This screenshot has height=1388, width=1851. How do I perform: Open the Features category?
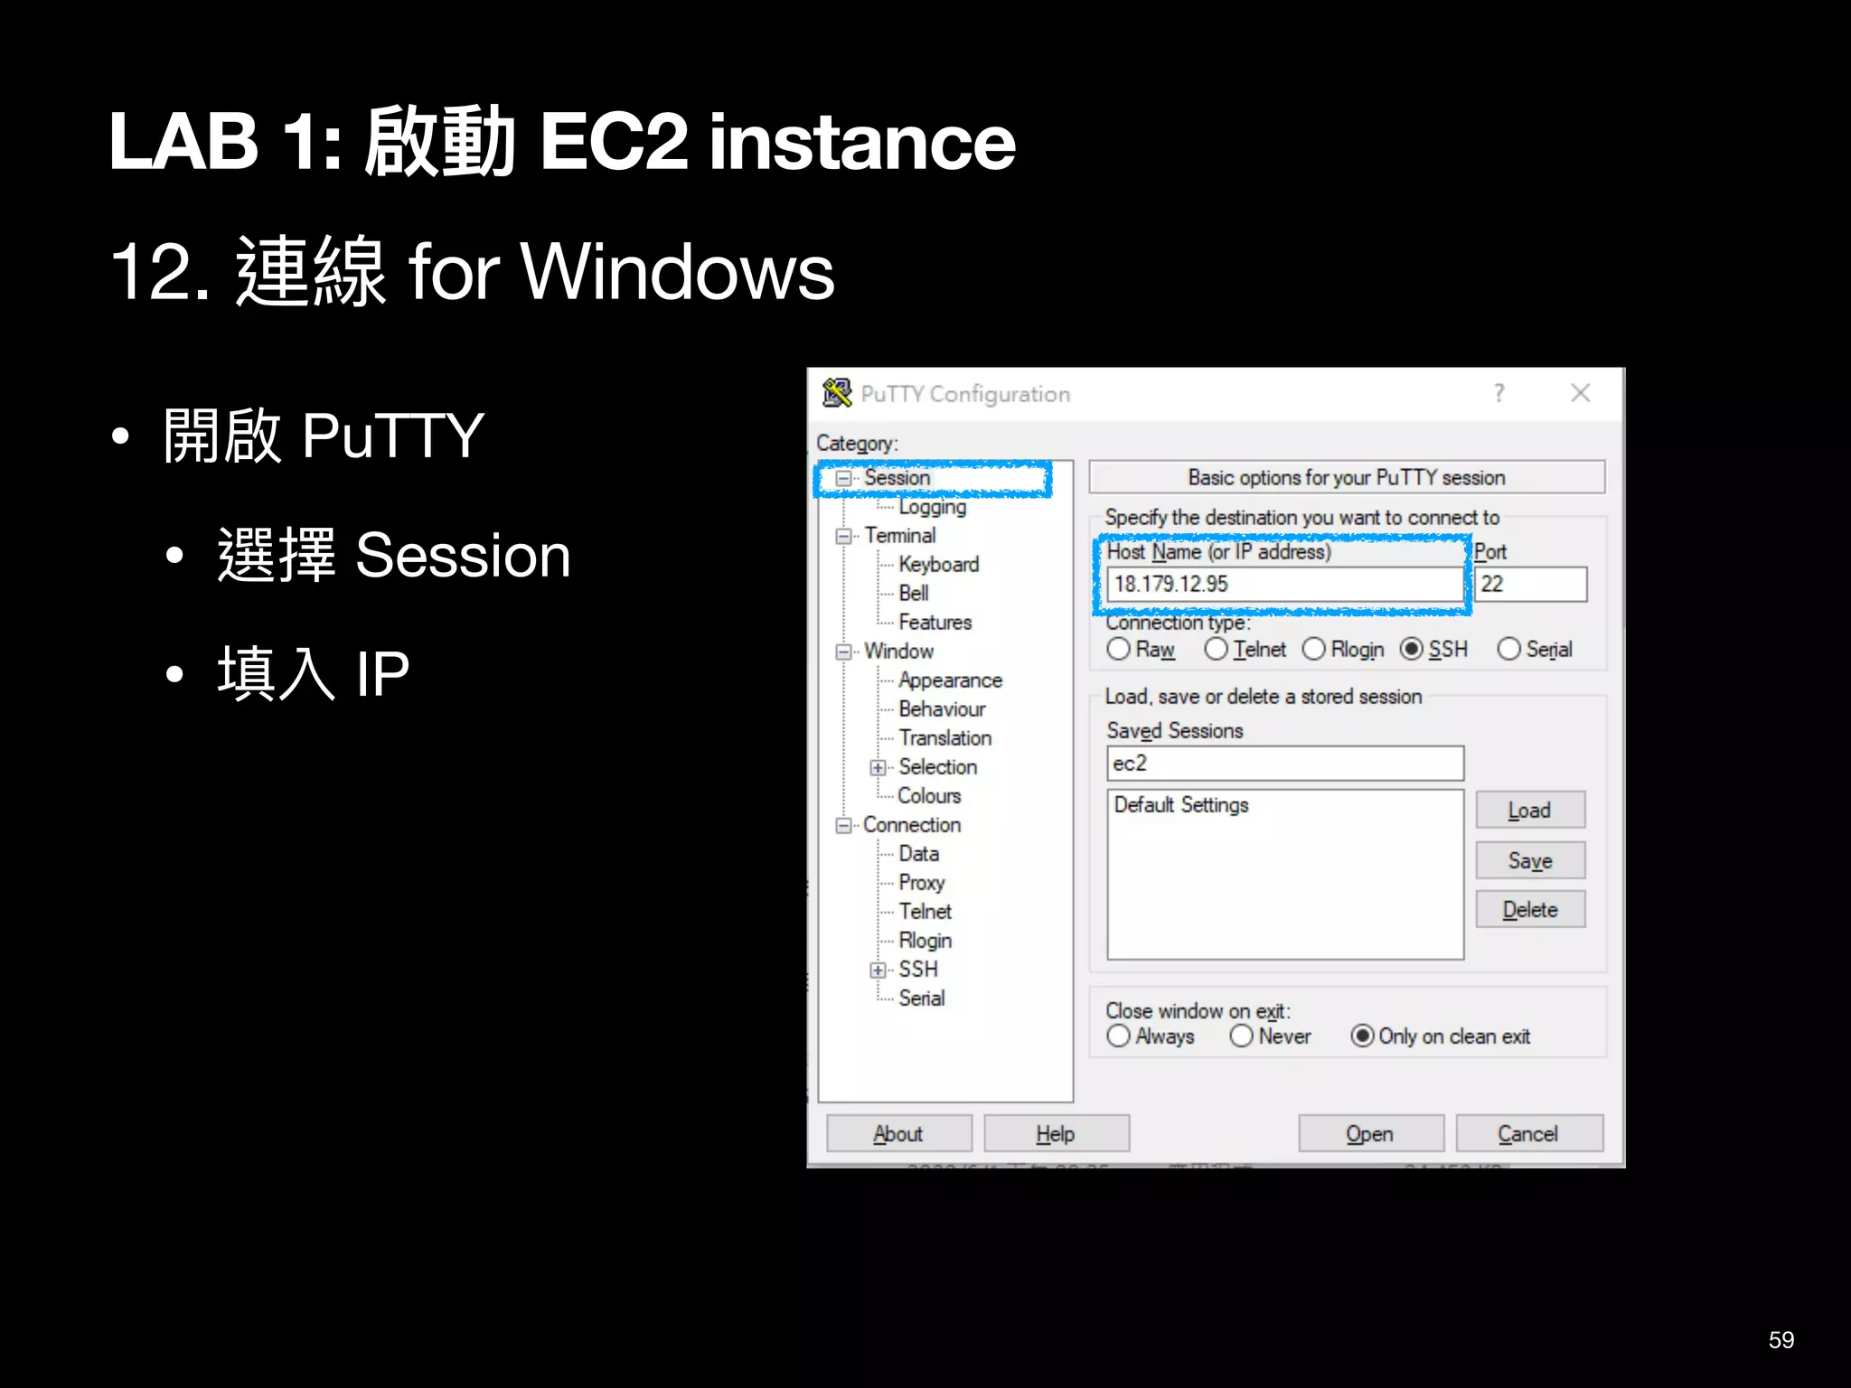pyautogui.click(x=935, y=622)
